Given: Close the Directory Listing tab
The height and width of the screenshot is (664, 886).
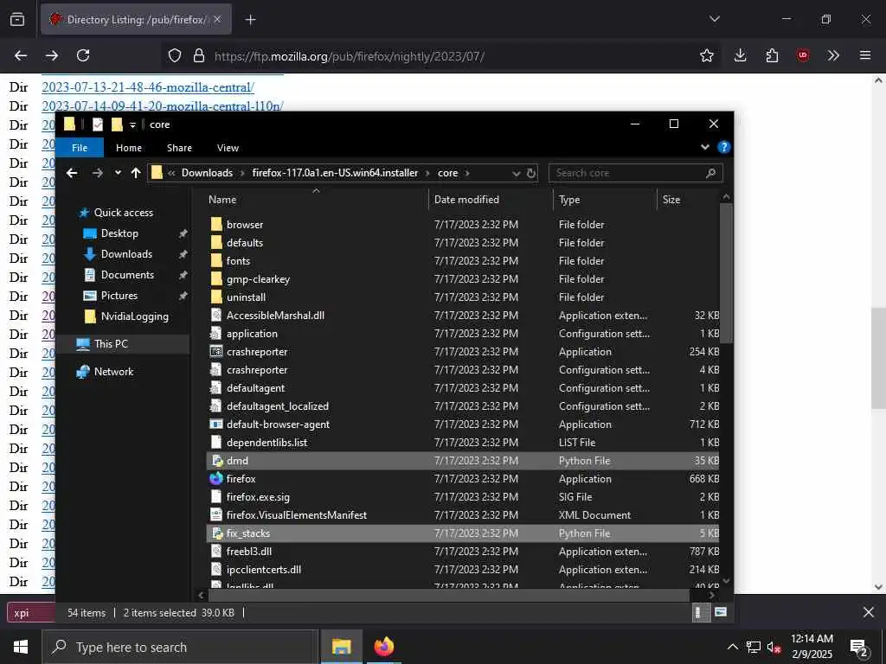Looking at the screenshot, I should coord(217,19).
